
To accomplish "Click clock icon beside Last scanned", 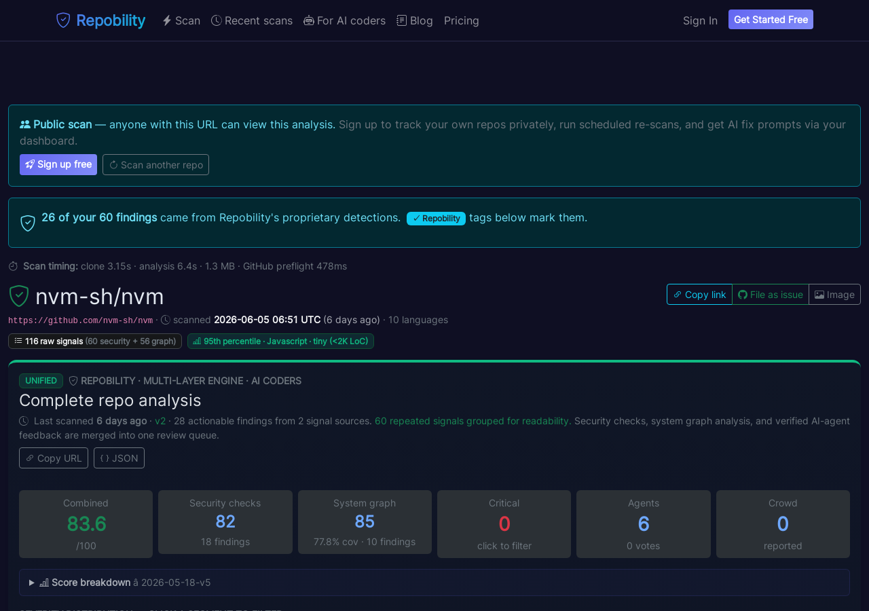I will click(x=24, y=421).
